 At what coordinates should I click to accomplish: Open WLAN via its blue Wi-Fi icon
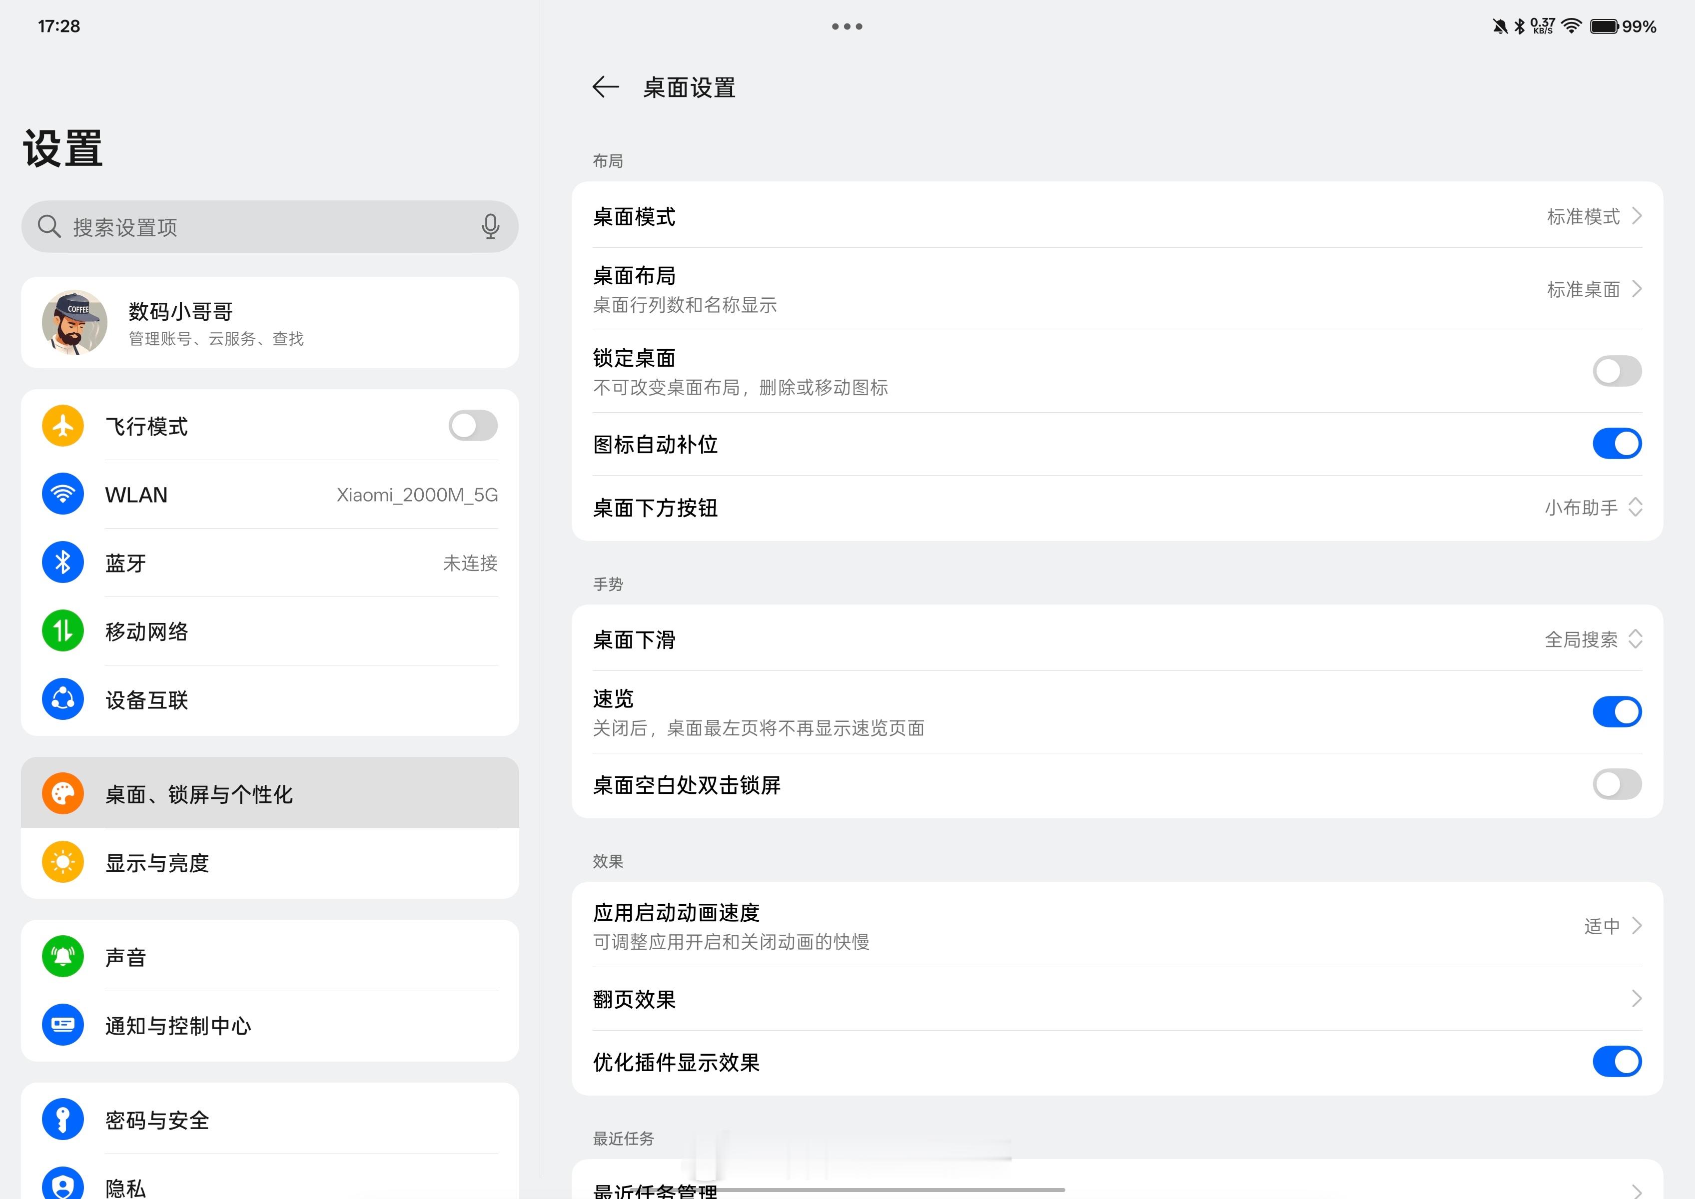pos(63,494)
